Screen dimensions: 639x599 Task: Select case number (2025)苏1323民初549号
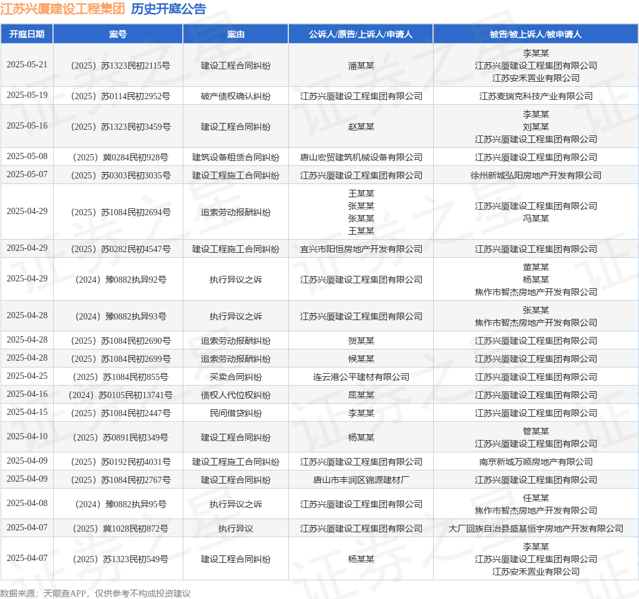coord(120,560)
